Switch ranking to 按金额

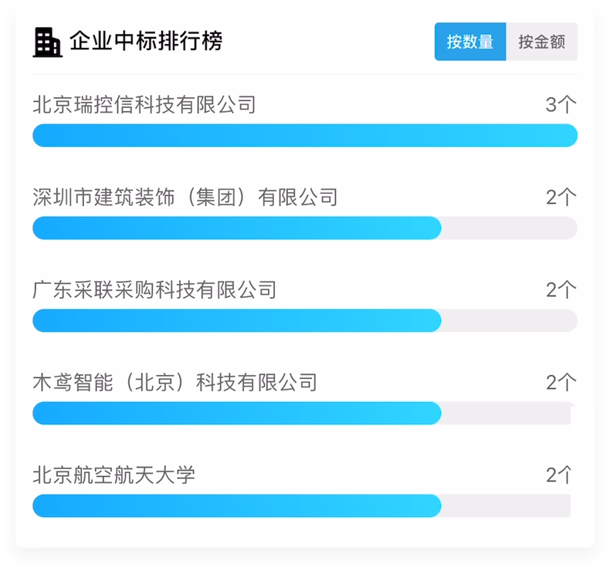pos(541,42)
